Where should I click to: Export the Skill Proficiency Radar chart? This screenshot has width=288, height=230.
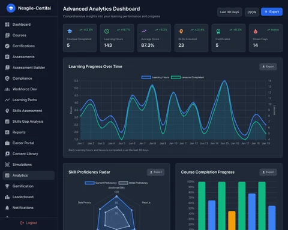click(156, 172)
